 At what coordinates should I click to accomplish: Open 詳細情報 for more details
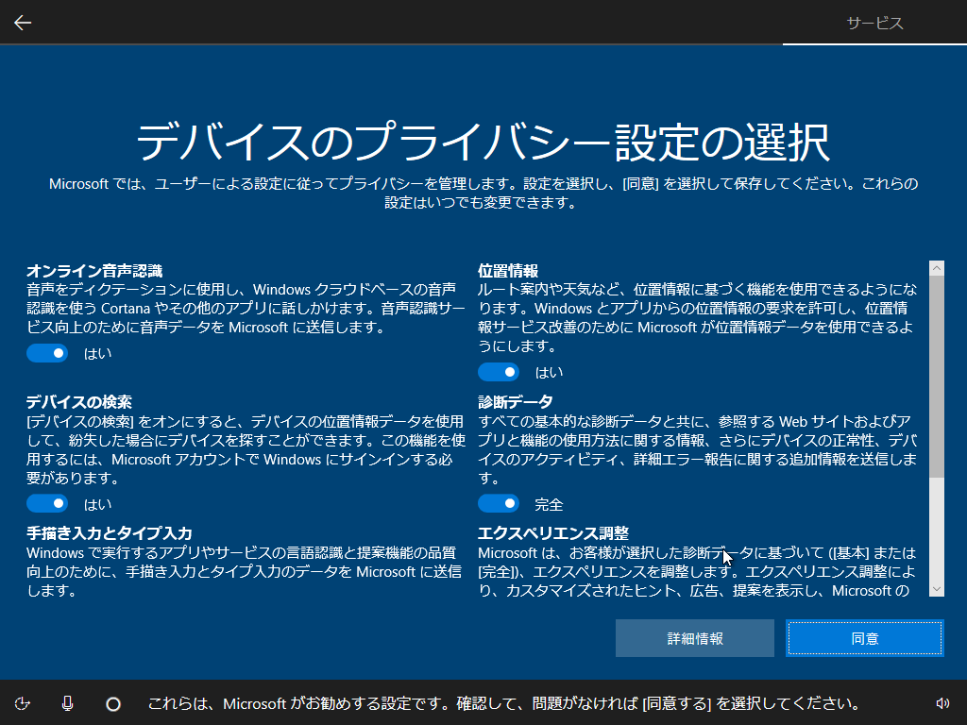pyautogui.click(x=694, y=638)
